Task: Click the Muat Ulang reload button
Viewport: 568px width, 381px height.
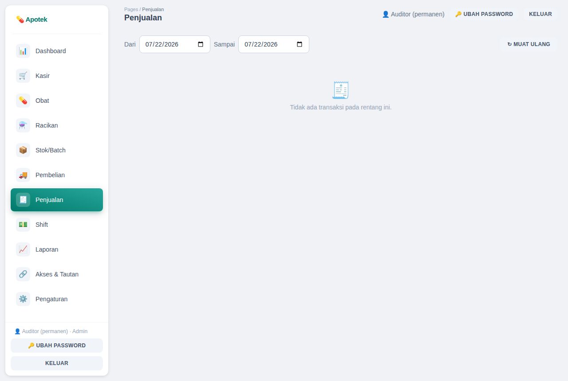Action: click(x=529, y=44)
